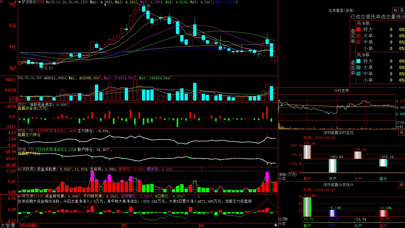The image size is (405, 228).
Task: Click the dark red 中单 buy-order swatch
Action: (x=358, y=42)
